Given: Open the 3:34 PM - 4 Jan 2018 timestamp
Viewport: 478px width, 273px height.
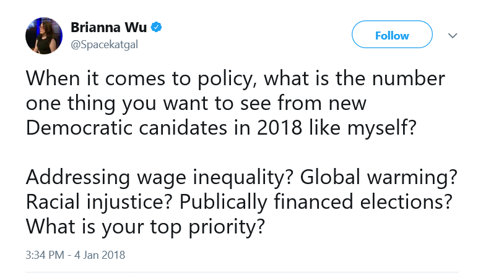Looking at the screenshot, I should 76,254.
